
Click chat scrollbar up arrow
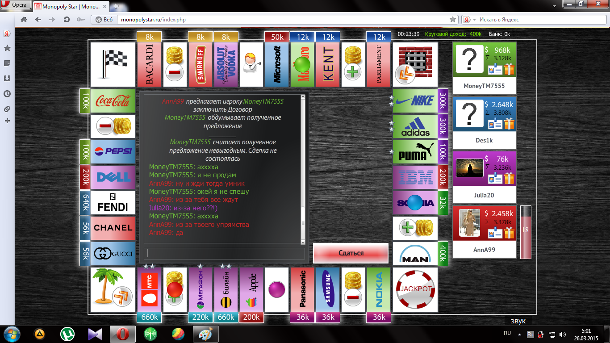(303, 97)
